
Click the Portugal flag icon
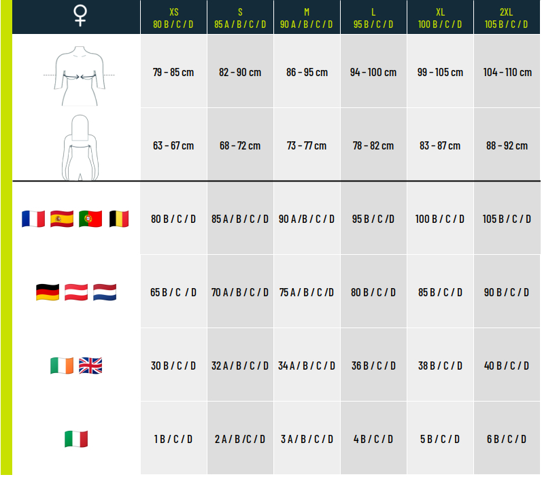click(90, 219)
